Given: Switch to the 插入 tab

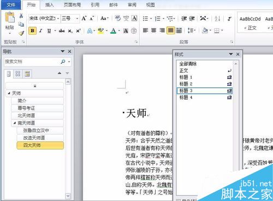Looking at the screenshot, I should tap(50, 5).
